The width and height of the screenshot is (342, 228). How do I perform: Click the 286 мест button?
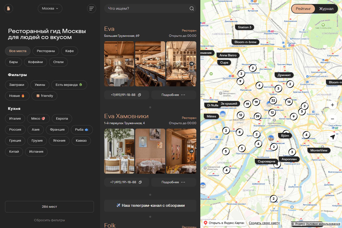coord(49,207)
